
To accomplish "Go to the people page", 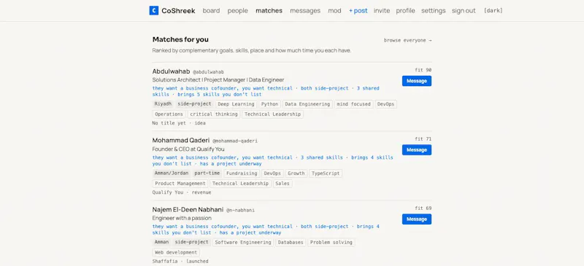I will [x=238, y=11].
